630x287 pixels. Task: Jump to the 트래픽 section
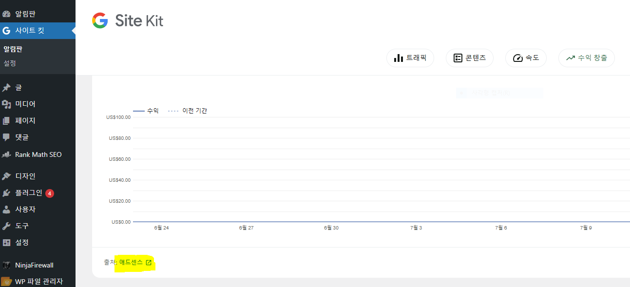pos(410,58)
